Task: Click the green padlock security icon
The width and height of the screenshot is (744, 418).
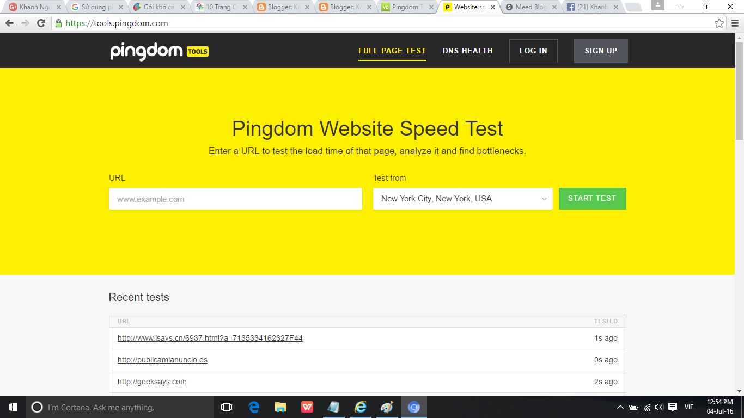Action: [58, 23]
